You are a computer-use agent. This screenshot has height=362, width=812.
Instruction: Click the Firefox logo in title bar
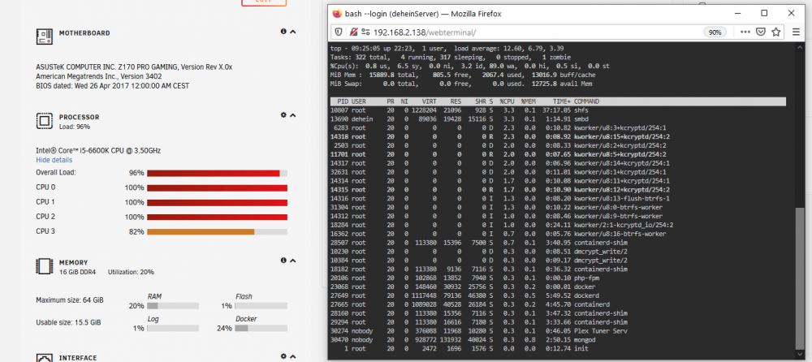pos(338,14)
